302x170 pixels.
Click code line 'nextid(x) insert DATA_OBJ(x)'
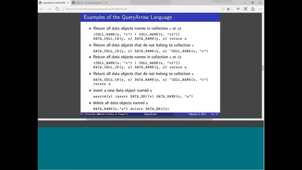coord(143,96)
